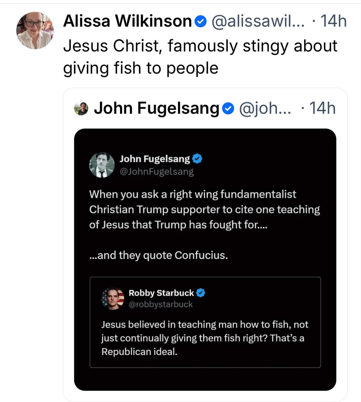The width and height of the screenshot is (361, 402).
Task: Click the 'Jesus Christ, famously stingy' tweet text
Action: click(x=200, y=57)
